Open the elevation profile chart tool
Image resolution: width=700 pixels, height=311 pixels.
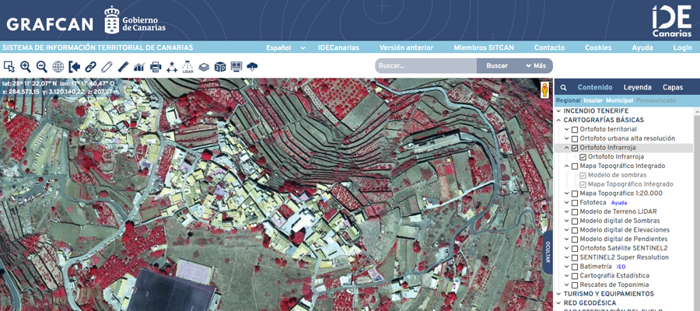pos(139,67)
